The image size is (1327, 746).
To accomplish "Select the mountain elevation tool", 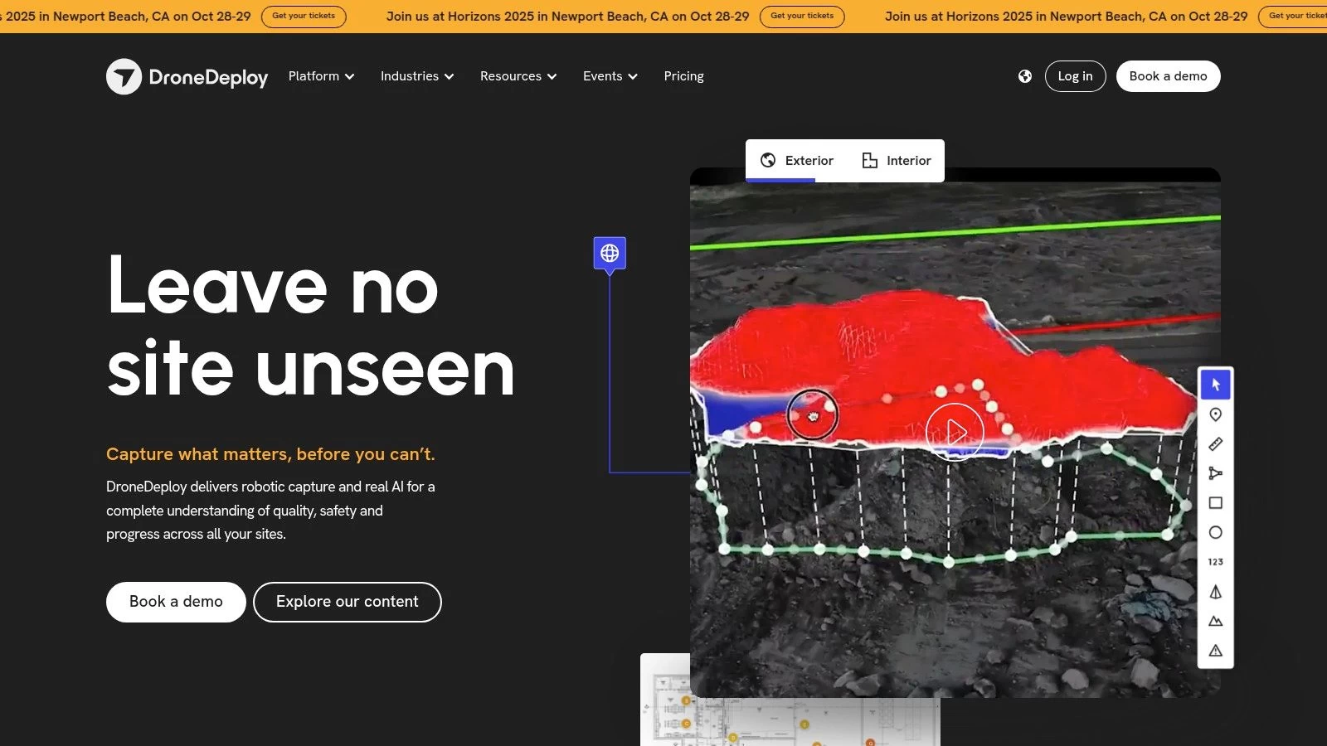I will point(1216,621).
